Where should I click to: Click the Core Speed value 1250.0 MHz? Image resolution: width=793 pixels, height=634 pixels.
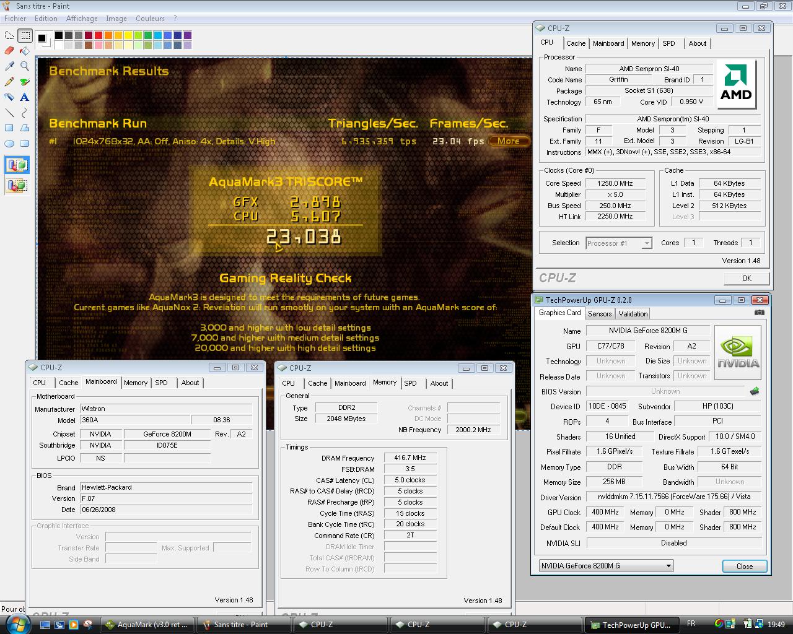point(615,183)
